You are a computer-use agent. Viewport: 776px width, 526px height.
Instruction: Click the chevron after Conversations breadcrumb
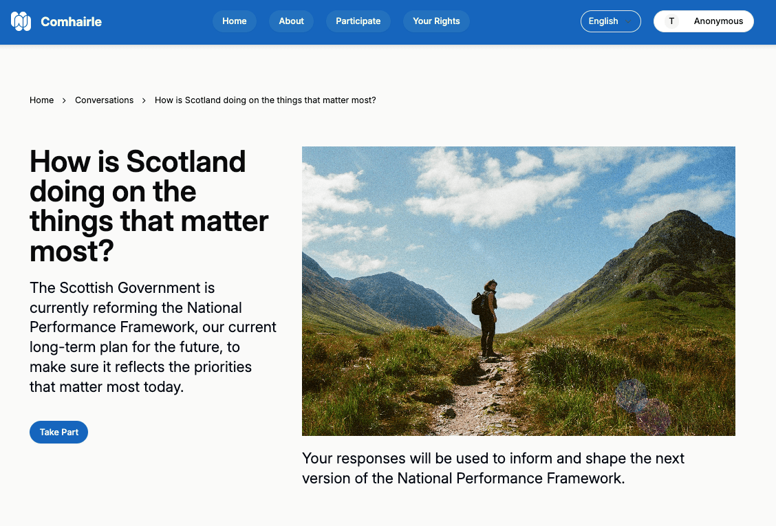pos(144,100)
